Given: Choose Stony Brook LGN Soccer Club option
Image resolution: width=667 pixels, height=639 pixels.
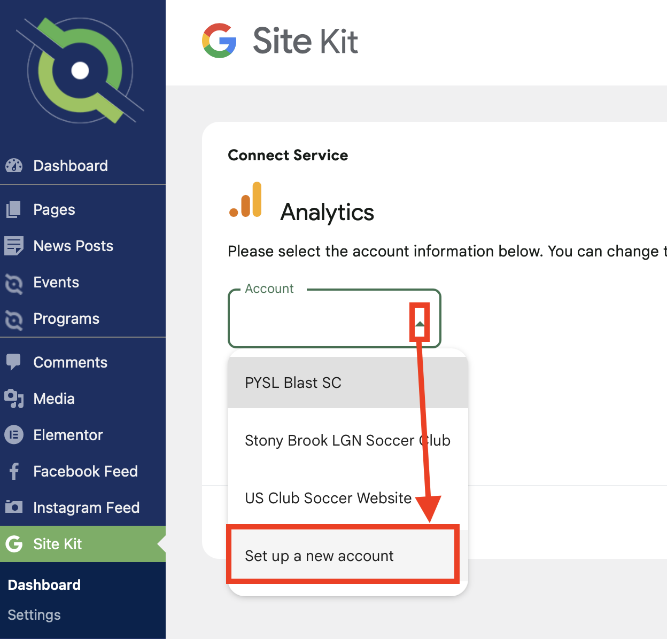Looking at the screenshot, I should (348, 440).
